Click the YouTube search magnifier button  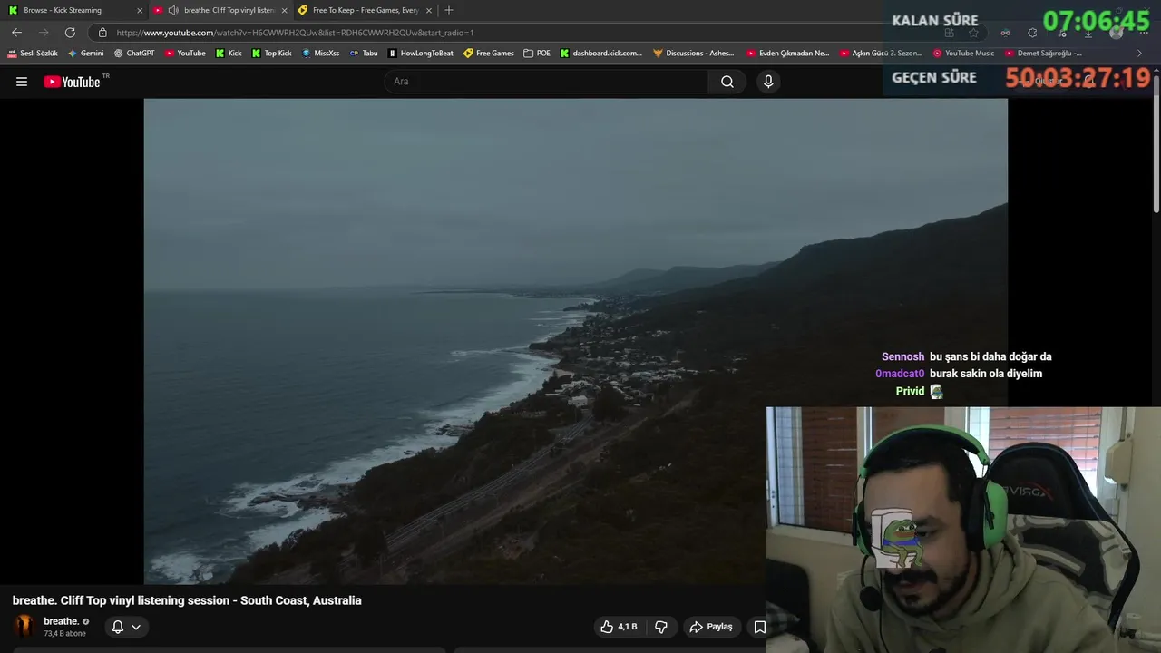pos(727,82)
